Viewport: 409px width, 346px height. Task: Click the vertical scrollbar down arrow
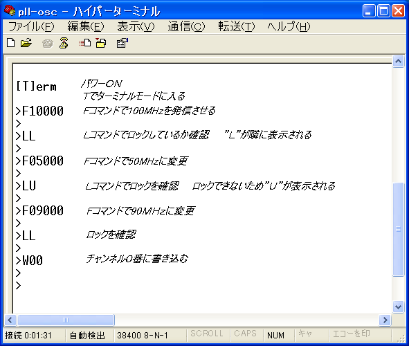coord(399,307)
